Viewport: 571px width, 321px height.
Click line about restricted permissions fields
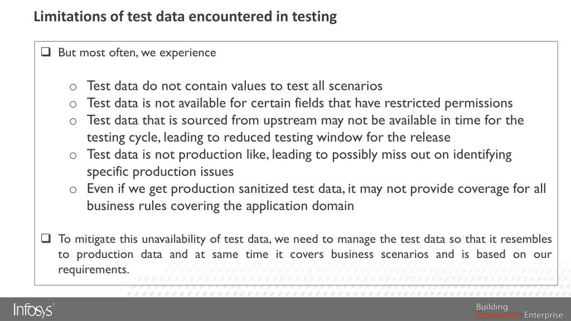tap(299, 103)
